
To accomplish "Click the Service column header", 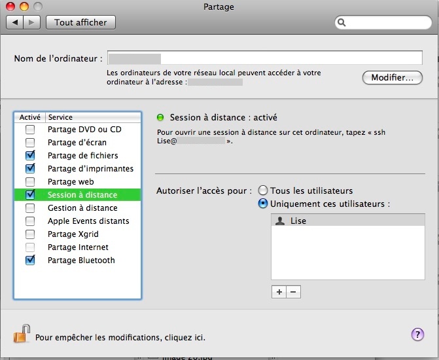I will click(92, 117).
